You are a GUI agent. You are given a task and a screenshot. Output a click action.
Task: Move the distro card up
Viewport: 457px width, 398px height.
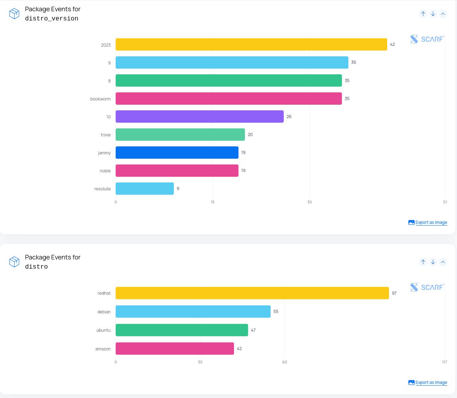[x=423, y=262]
